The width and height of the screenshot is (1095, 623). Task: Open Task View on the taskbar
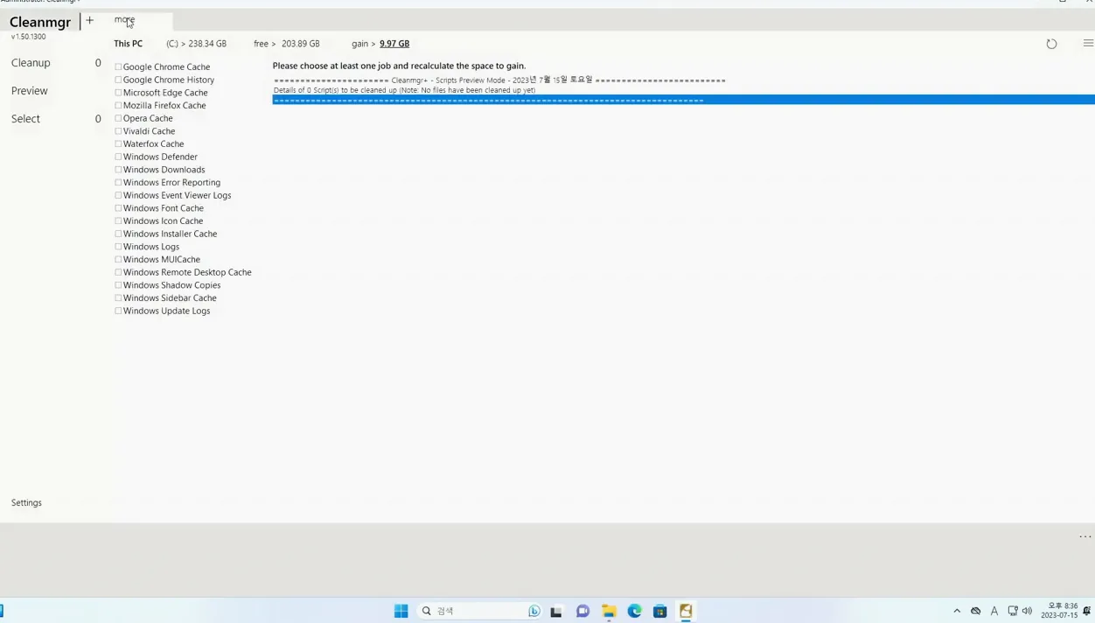556,611
